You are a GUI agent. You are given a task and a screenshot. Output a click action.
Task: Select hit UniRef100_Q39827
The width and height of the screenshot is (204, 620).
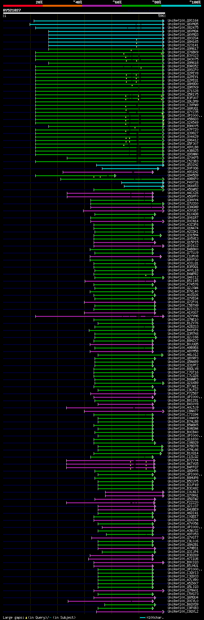tap(183, 133)
